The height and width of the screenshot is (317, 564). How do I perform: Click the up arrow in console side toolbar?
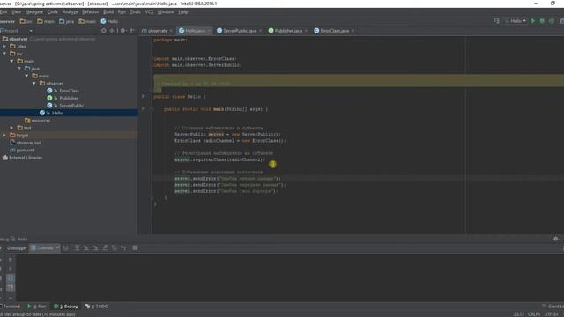click(11, 260)
